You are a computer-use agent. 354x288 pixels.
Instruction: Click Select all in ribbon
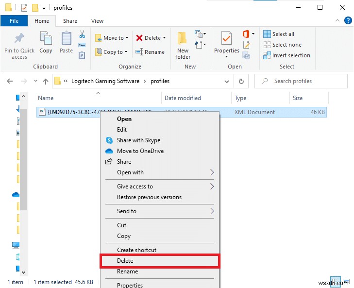coord(279,34)
